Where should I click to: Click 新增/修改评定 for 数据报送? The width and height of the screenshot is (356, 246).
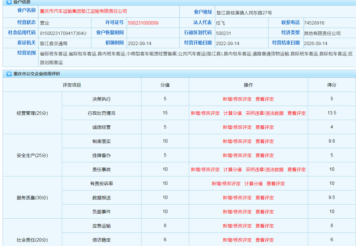point(237,198)
